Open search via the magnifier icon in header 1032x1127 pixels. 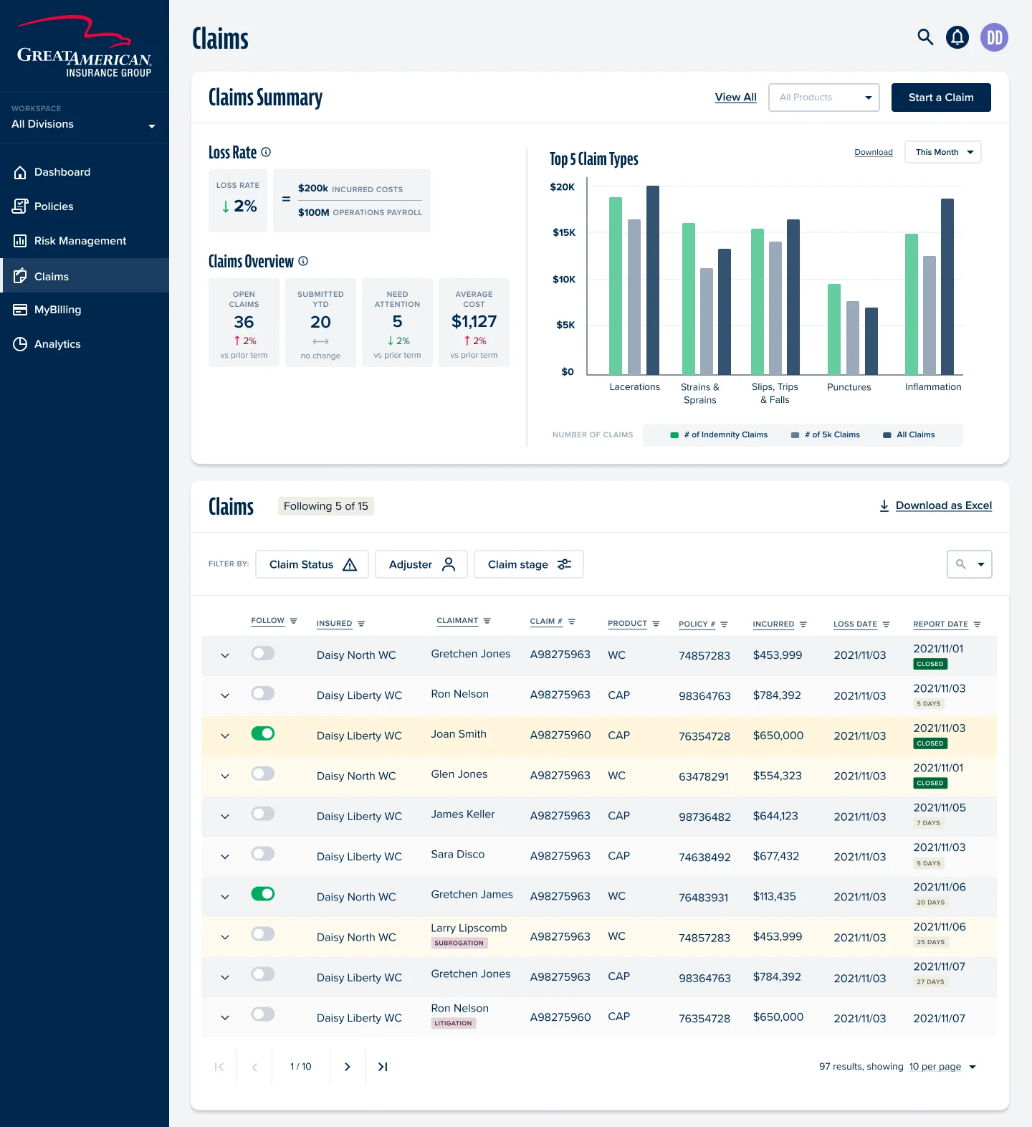click(x=925, y=37)
